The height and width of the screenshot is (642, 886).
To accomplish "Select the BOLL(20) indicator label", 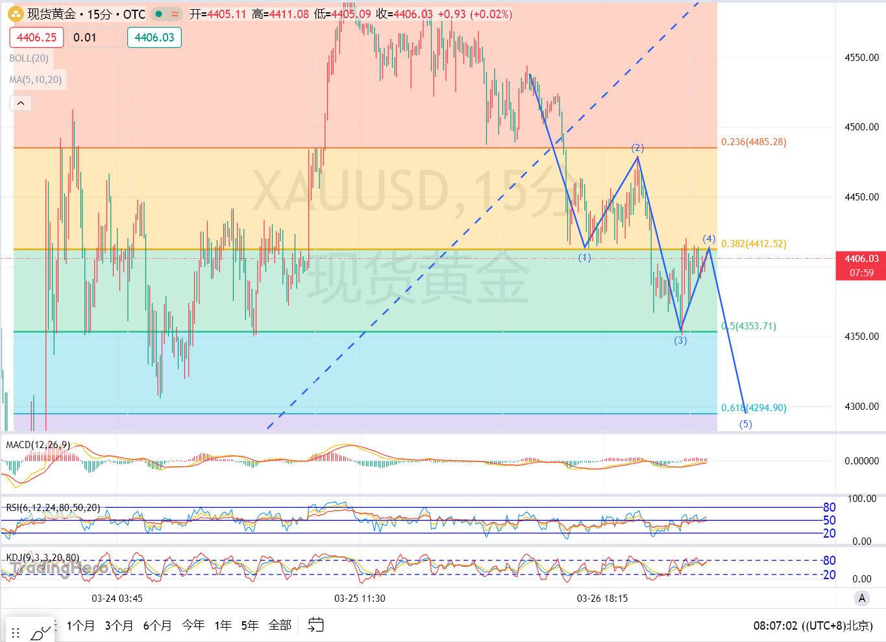I will [x=29, y=58].
